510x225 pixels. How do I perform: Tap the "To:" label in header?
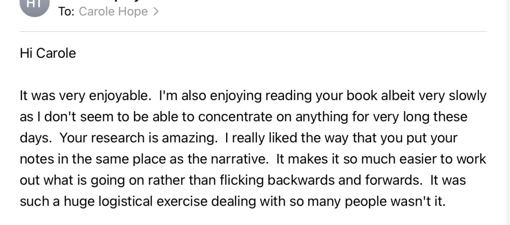click(x=66, y=12)
